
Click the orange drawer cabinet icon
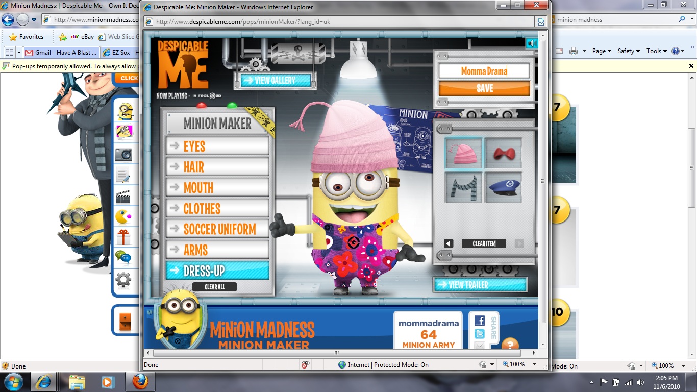125,322
